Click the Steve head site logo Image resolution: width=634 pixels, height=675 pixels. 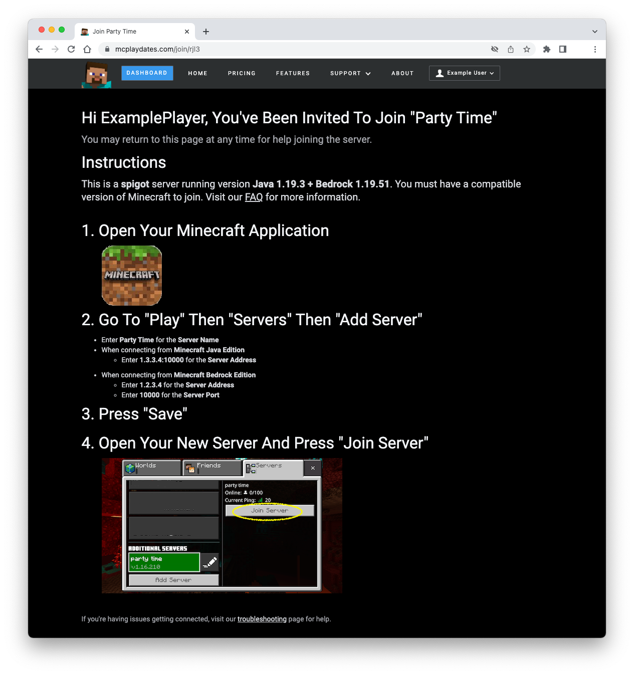[96, 74]
